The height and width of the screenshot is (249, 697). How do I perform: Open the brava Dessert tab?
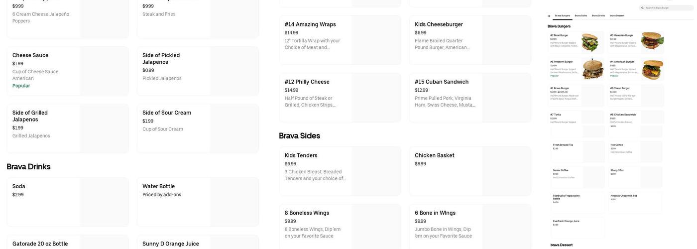[617, 16]
